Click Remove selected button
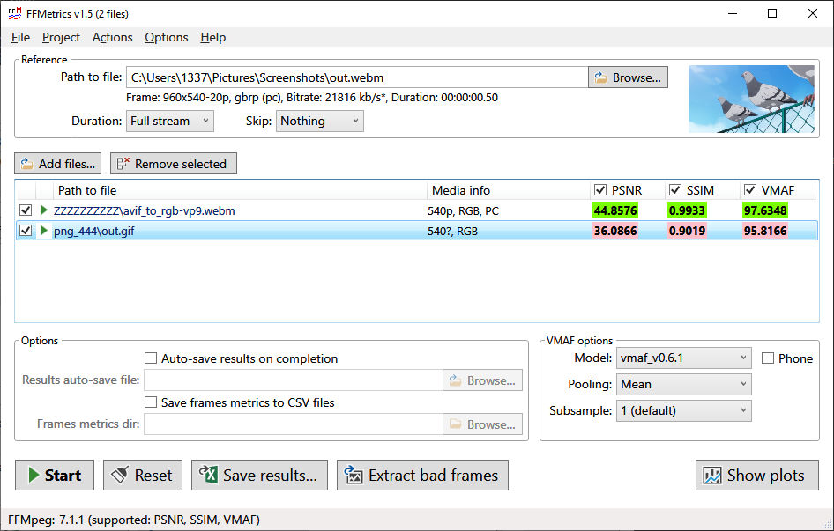The width and height of the screenshot is (834, 531). (x=174, y=164)
